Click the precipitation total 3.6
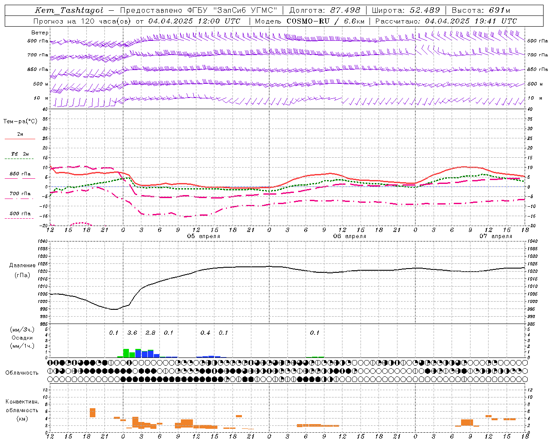550x440 pixels. click(132, 333)
